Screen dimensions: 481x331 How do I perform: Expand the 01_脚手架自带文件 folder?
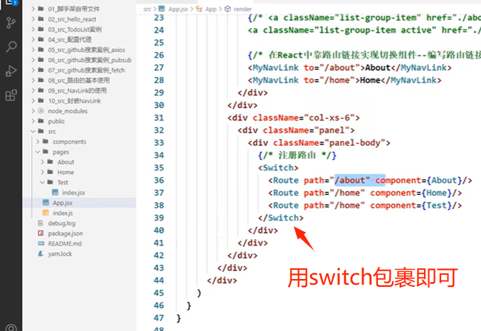click(x=33, y=9)
